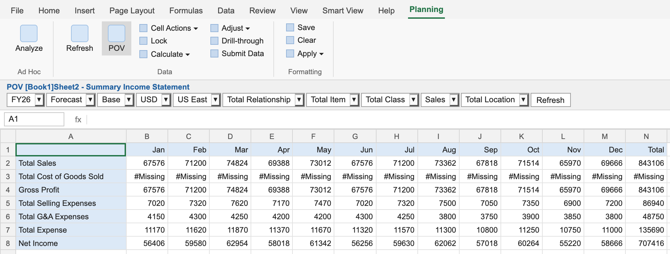Viewport: 670px width, 254px height.
Task: Select column header N
Action: pyautogui.click(x=646, y=136)
